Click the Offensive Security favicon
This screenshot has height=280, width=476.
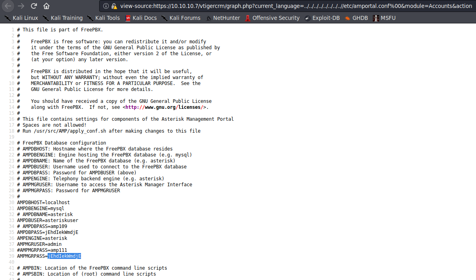[248, 18]
